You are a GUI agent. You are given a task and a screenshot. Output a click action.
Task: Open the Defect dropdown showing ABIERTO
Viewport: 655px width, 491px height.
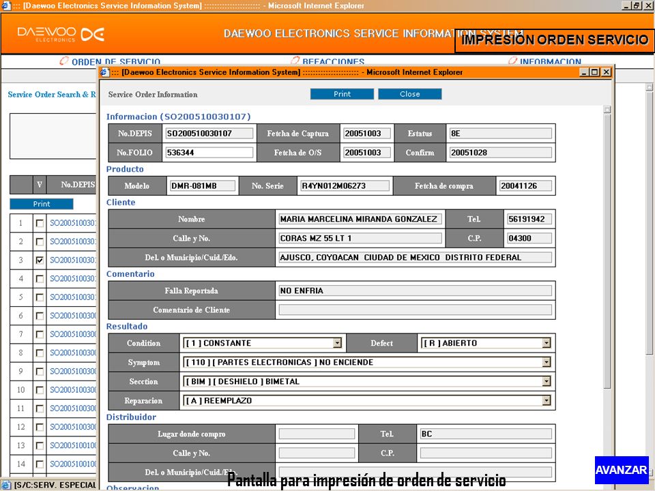coord(485,343)
